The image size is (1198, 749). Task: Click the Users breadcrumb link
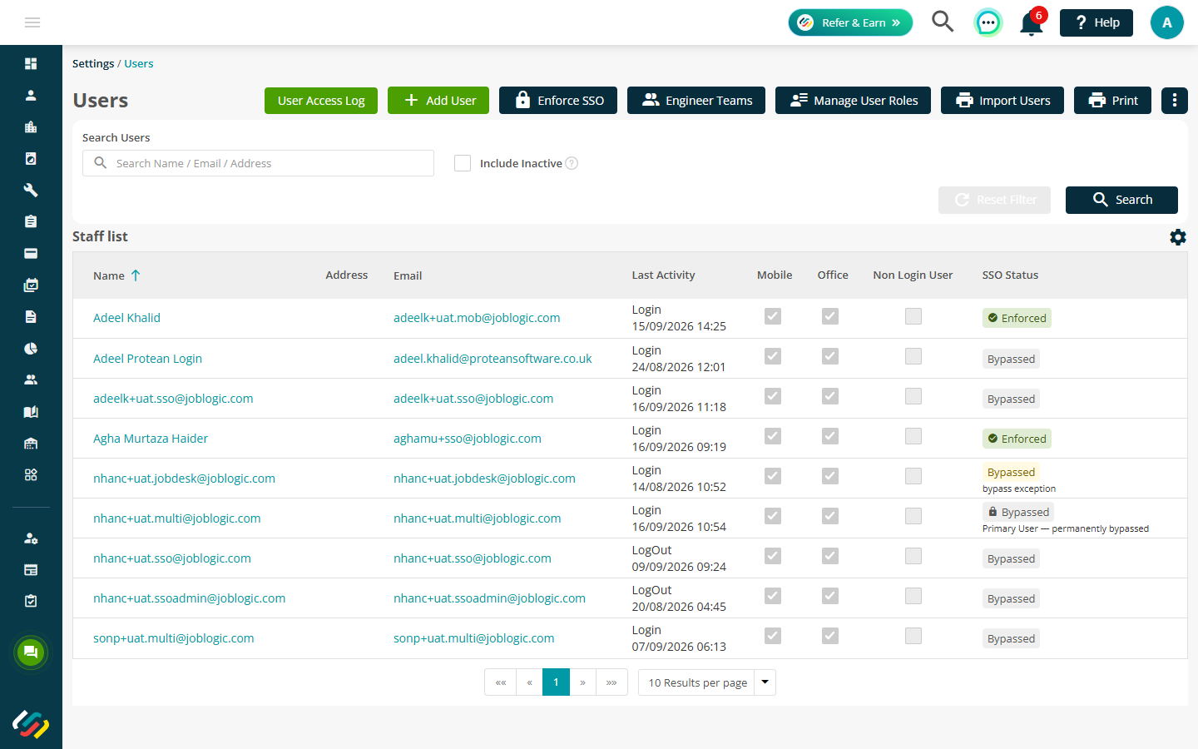[x=139, y=63]
